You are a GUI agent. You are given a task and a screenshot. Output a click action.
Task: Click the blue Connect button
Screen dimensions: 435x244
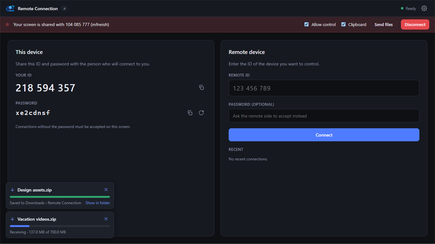click(324, 135)
